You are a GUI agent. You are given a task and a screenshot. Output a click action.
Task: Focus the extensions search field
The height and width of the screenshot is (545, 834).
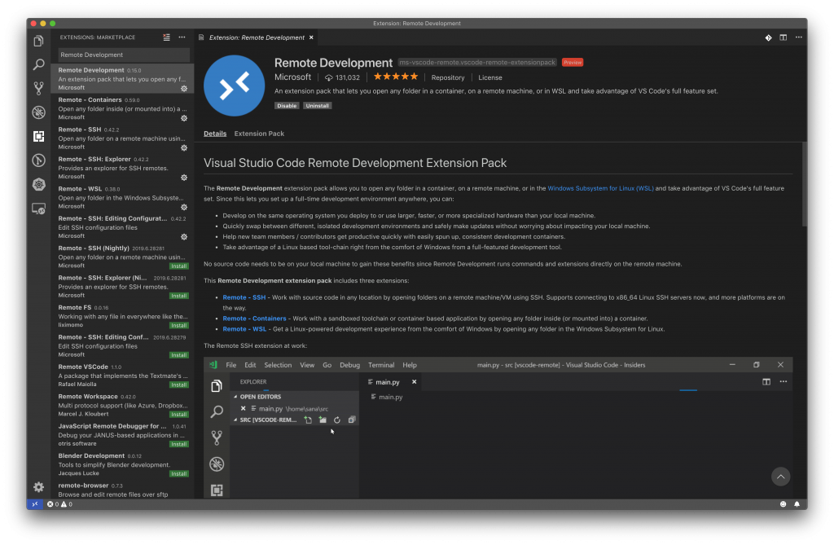[124, 55]
